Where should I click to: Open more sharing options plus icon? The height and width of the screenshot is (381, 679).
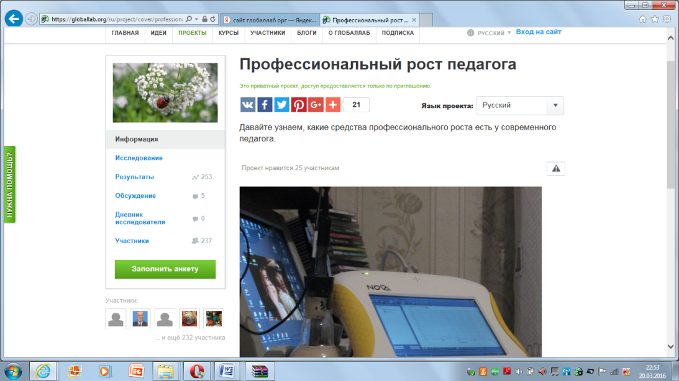333,105
